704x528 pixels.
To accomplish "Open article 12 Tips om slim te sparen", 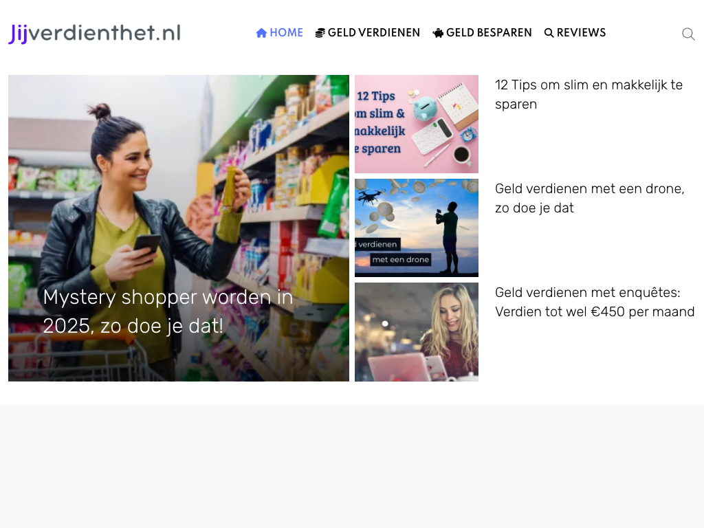I will point(588,94).
